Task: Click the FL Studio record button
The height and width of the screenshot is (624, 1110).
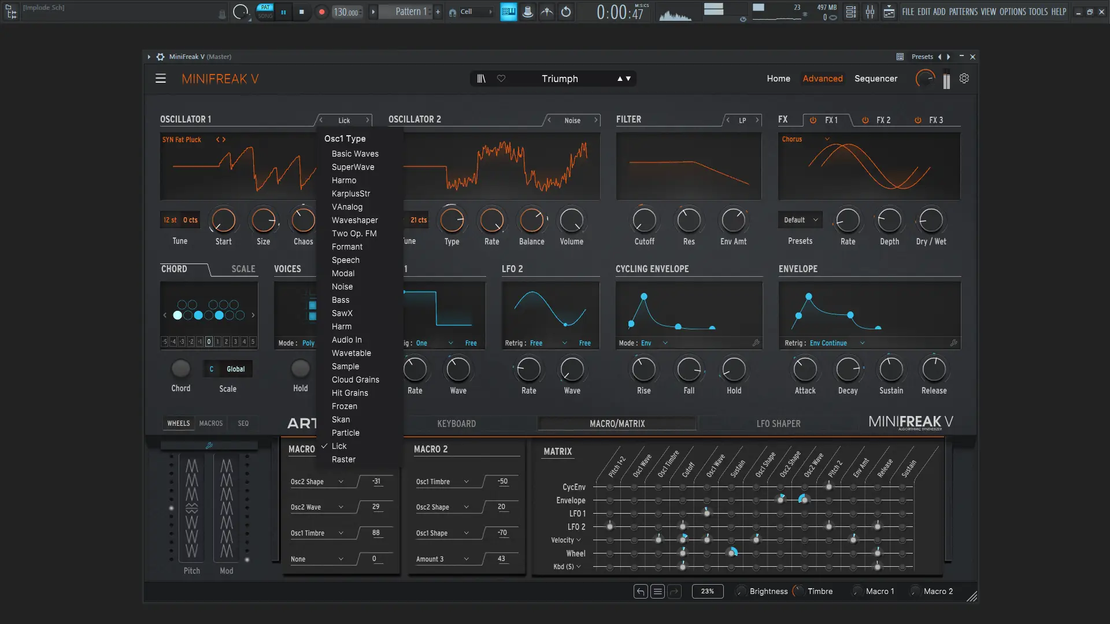Action: (321, 12)
